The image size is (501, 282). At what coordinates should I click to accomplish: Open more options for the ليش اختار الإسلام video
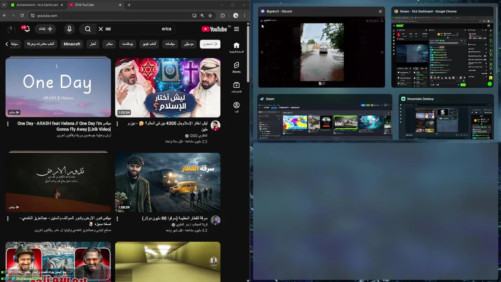pos(117,124)
